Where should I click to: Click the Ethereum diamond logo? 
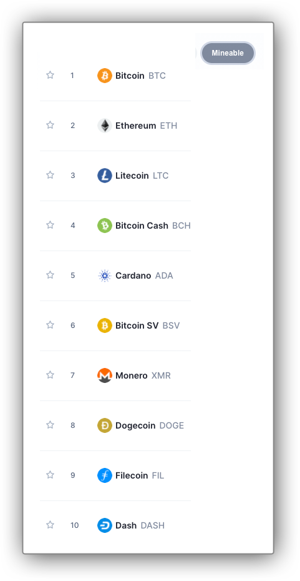coord(105,126)
